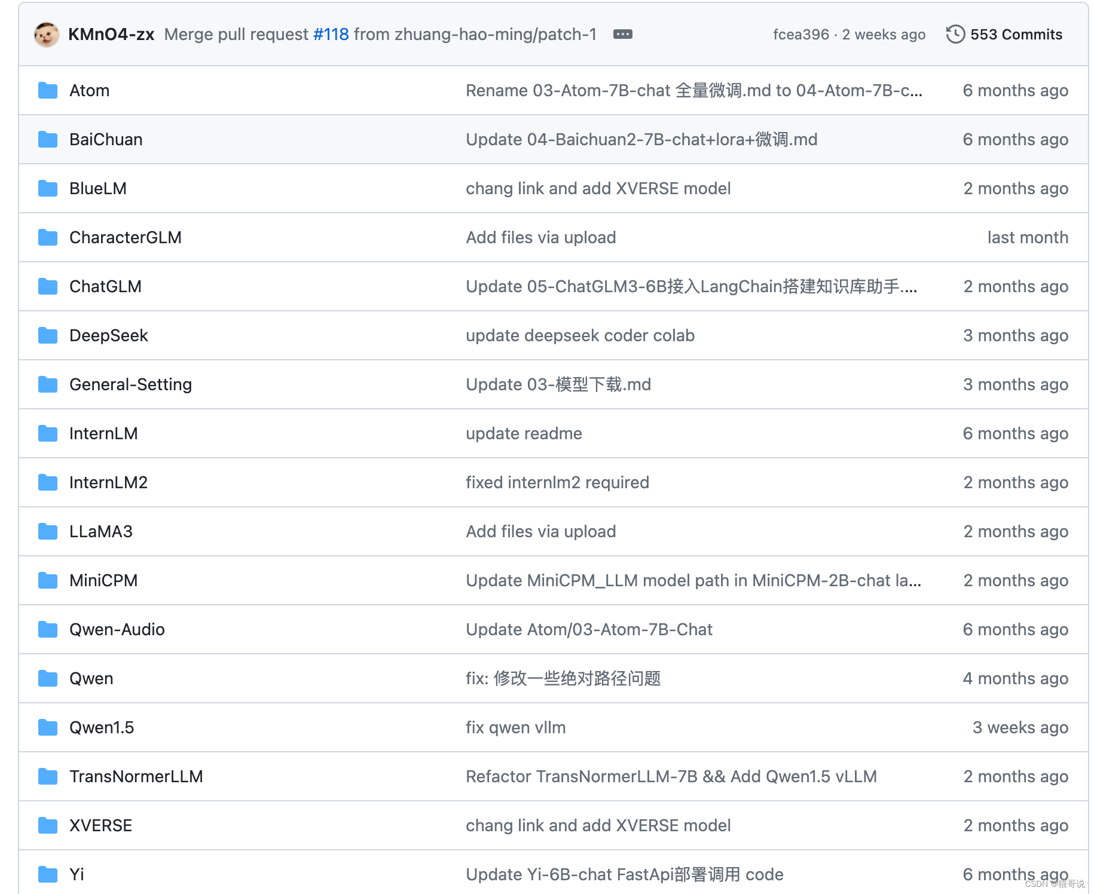
Task: Click the KMnO4-zx profile avatar
Action: (47, 34)
